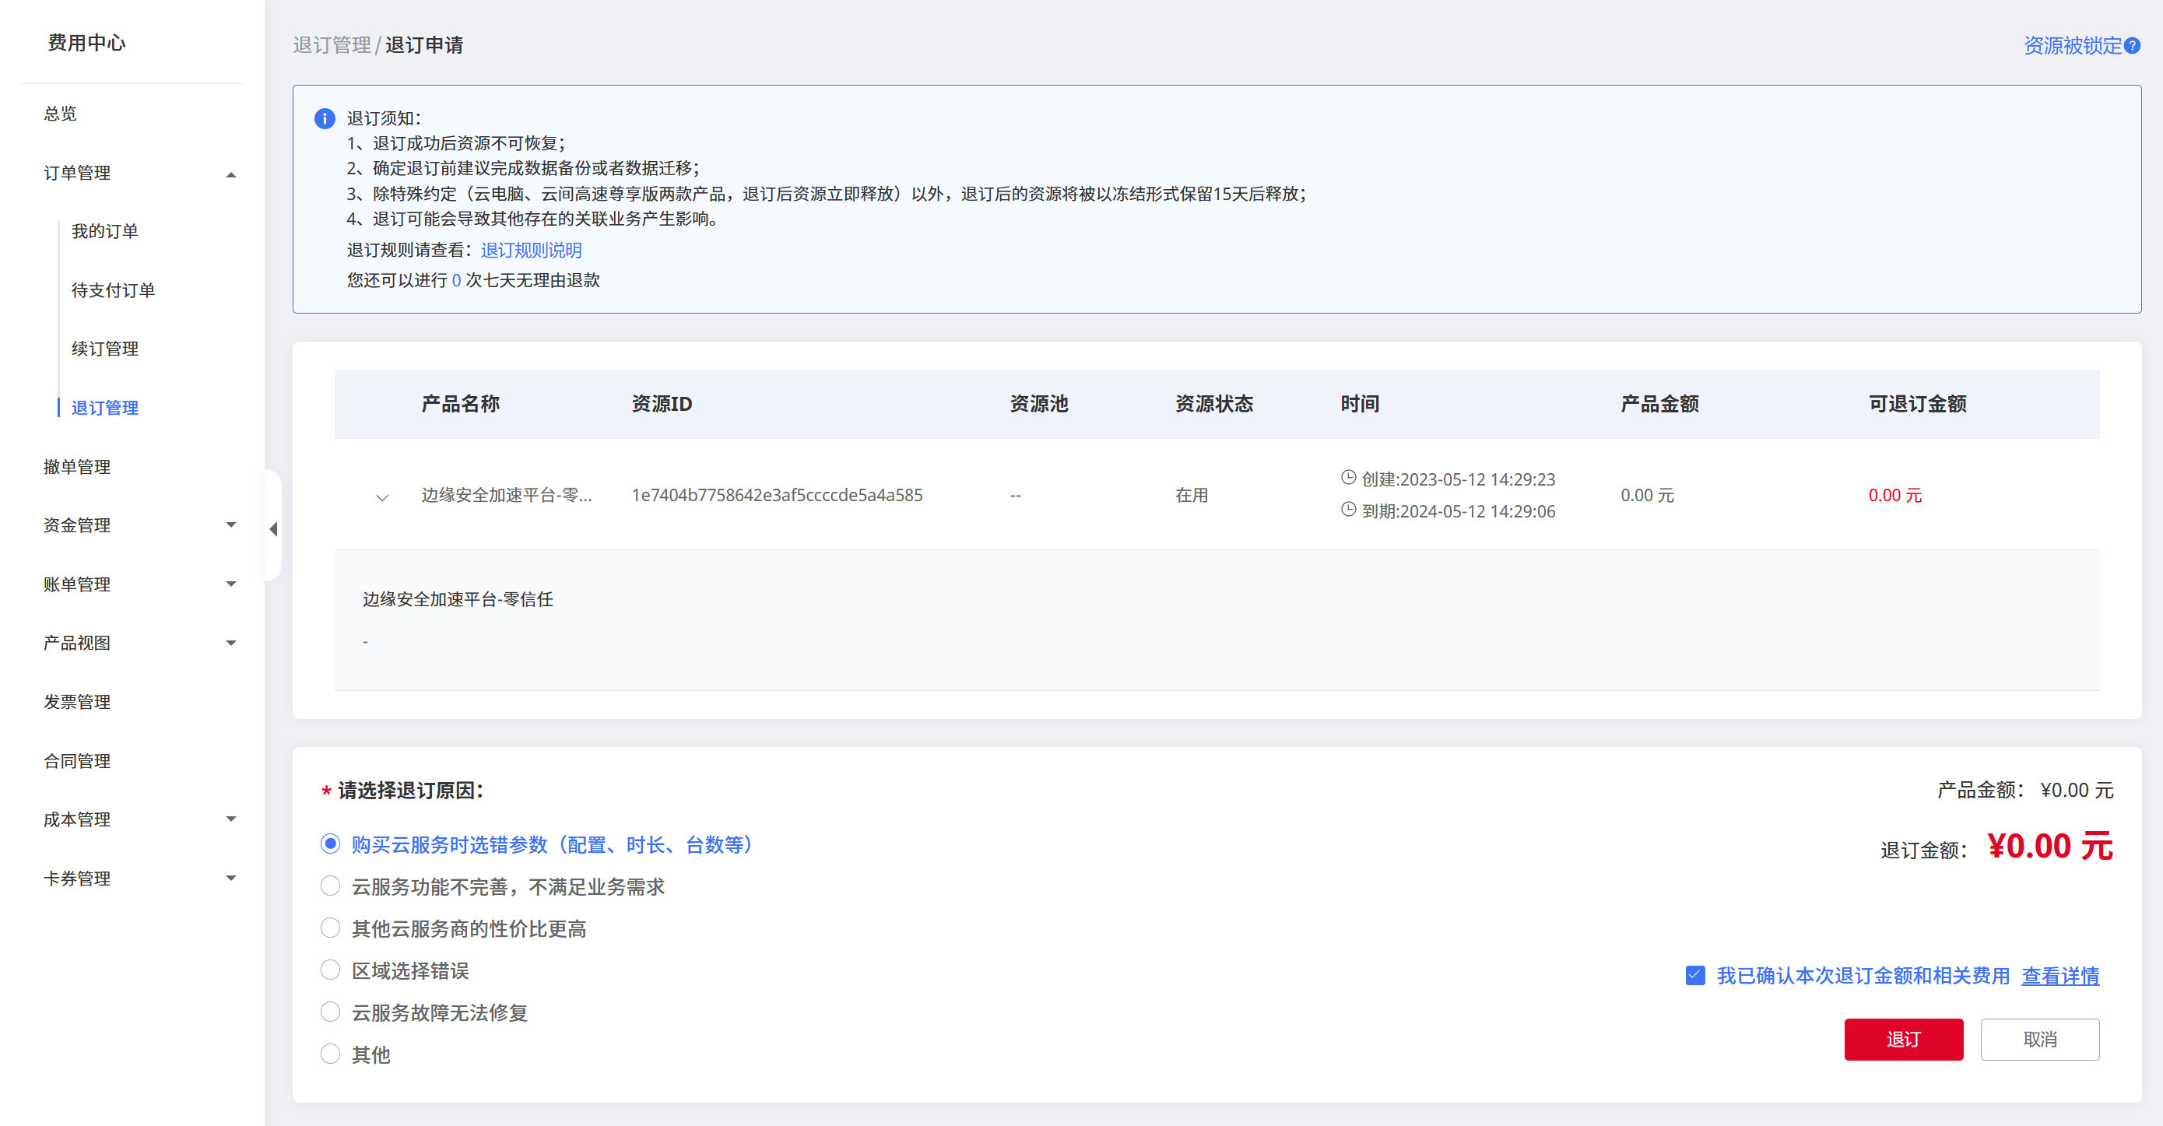The width and height of the screenshot is (2163, 1126).
Task: Click the clock icon next to 创建 time
Action: pos(1347,478)
